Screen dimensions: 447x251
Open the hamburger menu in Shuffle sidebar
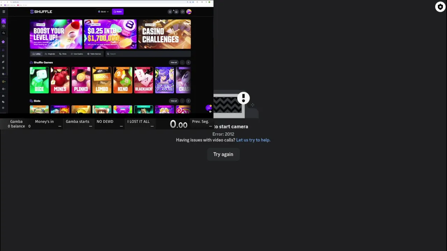(4, 12)
